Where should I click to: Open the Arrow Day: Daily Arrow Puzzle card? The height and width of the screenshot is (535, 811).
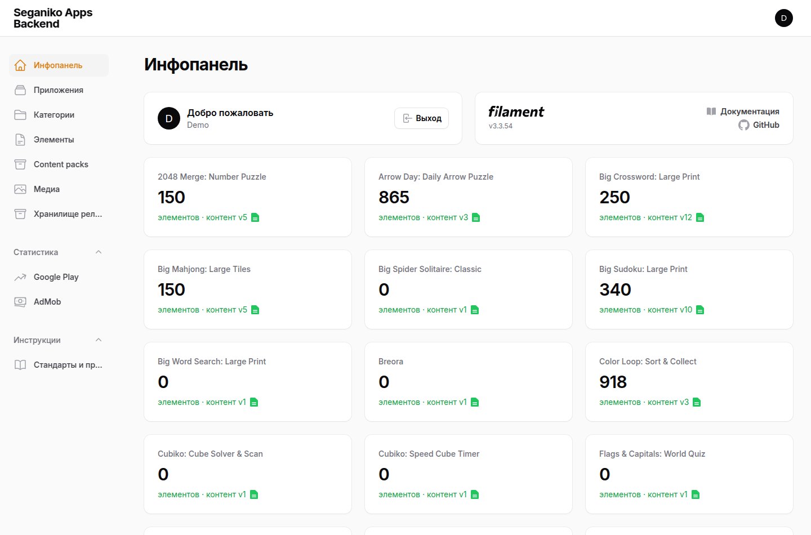click(469, 197)
